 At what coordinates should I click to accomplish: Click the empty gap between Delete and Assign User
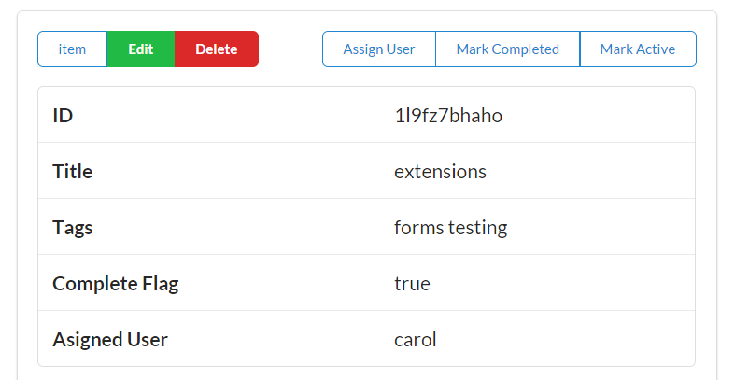click(x=290, y=49)
